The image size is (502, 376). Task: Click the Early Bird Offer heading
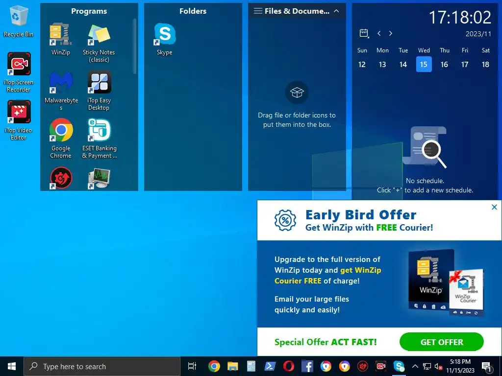point(361,214)
